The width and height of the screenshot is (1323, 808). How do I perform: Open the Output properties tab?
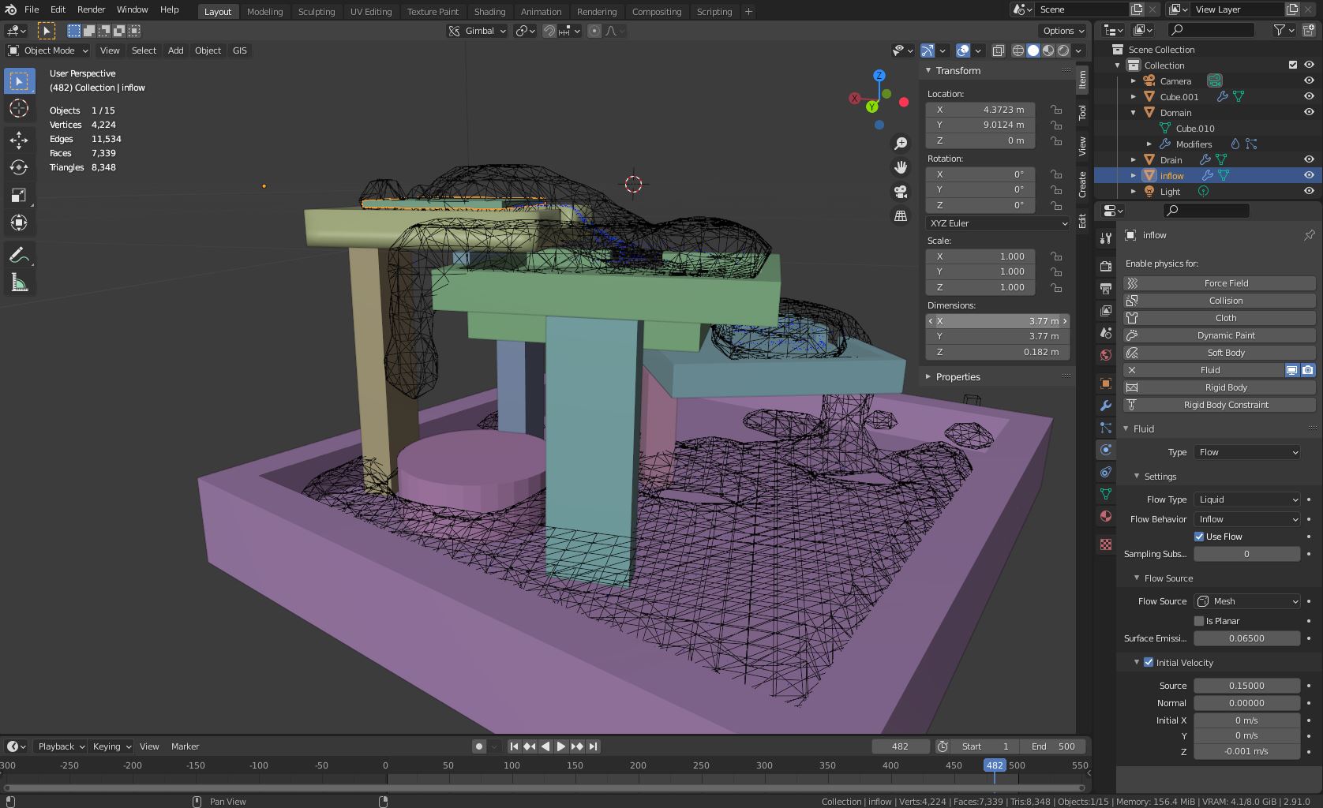point(1106,289)
